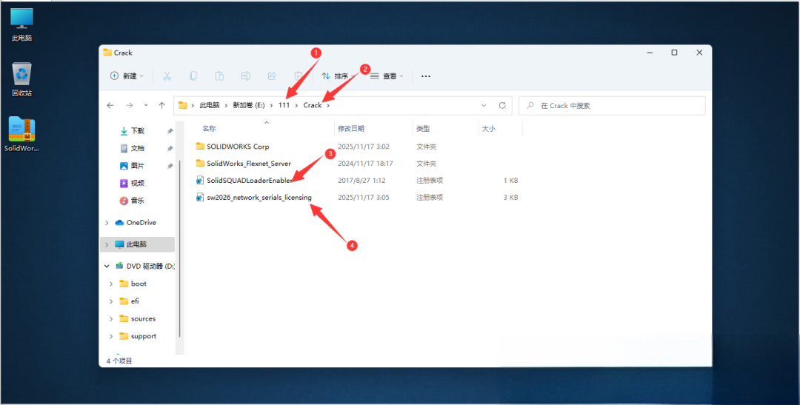Click the 111 folder breadcrumb
The image size is (800, 405).
(x=284, y=106)
